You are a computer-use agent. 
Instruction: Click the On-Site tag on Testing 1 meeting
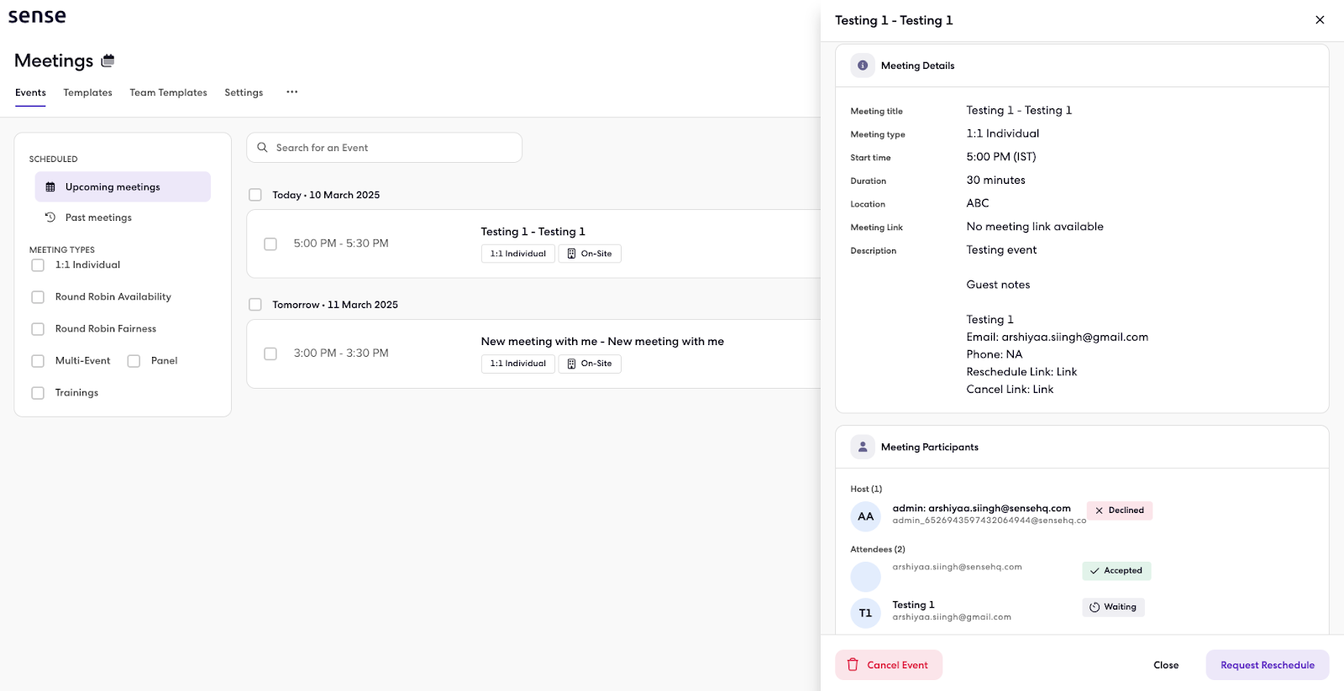[x=590, y=254]
